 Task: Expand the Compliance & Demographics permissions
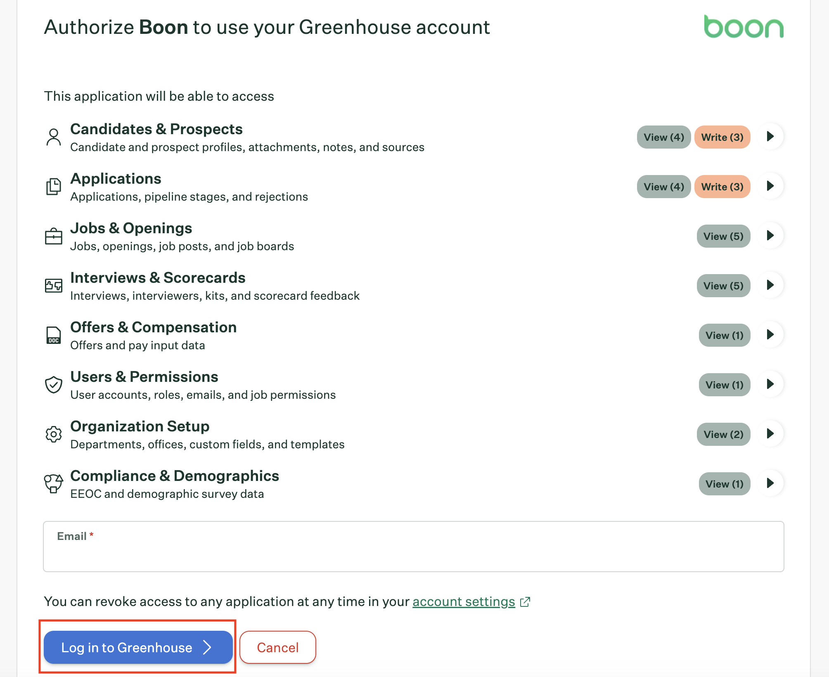click(770, 483)
